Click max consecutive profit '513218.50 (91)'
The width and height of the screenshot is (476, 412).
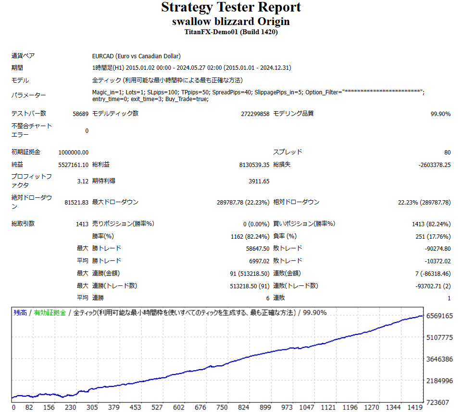tap(250, 286)
